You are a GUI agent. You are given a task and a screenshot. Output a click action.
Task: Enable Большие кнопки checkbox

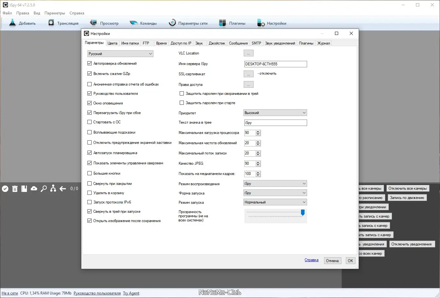pos(90,173)
